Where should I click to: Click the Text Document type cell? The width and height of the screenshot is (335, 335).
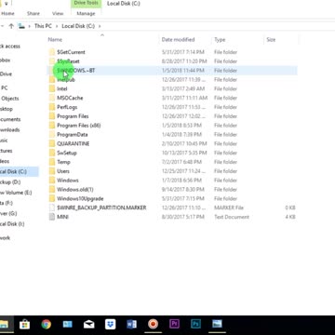click(232, 217)
